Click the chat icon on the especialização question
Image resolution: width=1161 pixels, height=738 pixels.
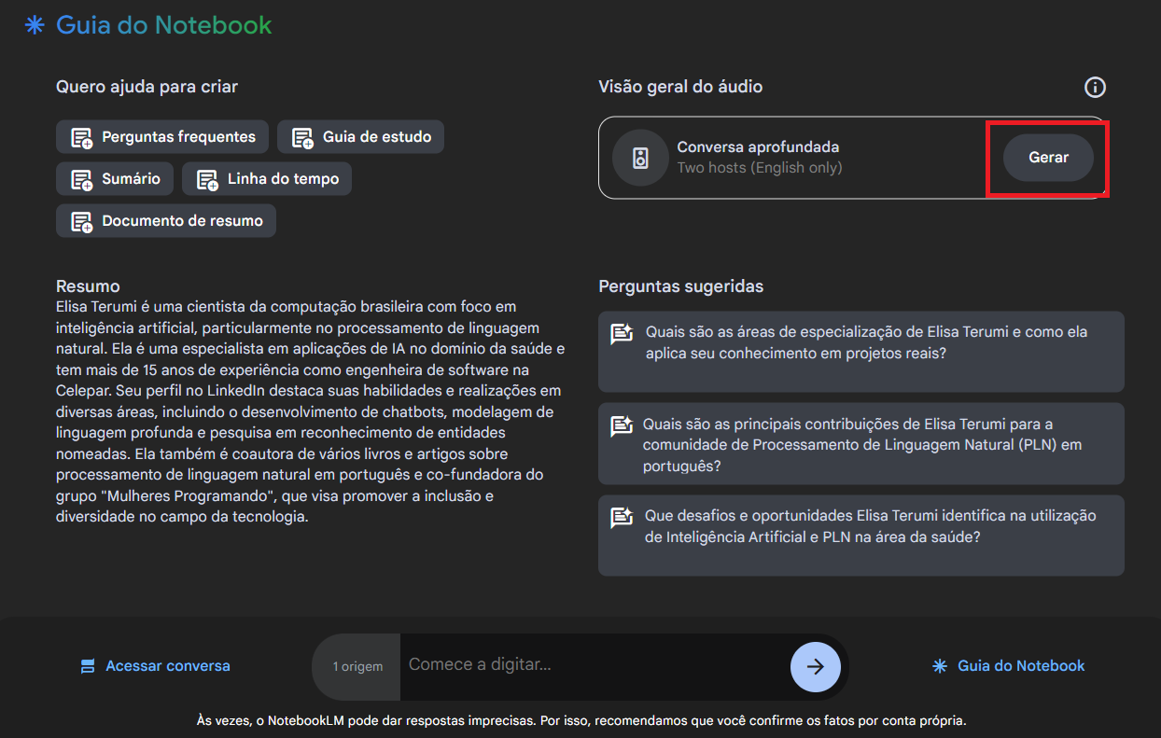622,333
